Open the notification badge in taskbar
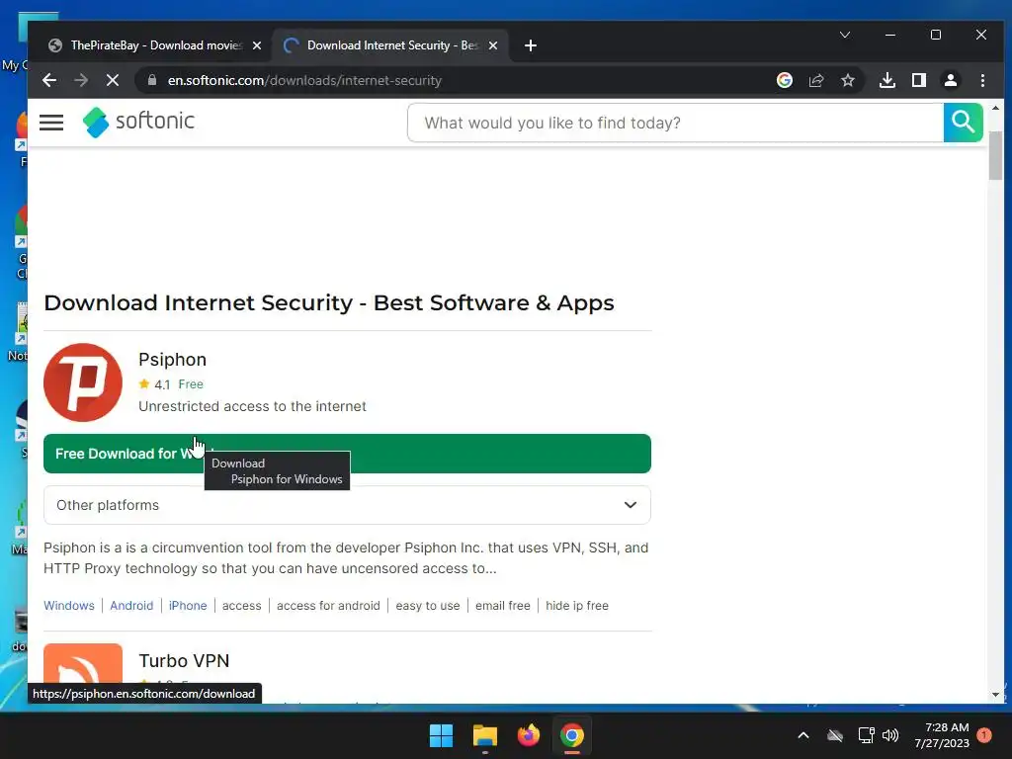The image size is (1012, 759). pyautogui.click(x=984, y=735)
